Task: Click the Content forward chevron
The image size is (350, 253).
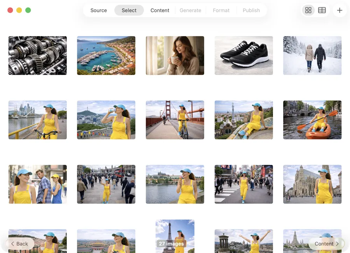Action: (x=337, y=244)
